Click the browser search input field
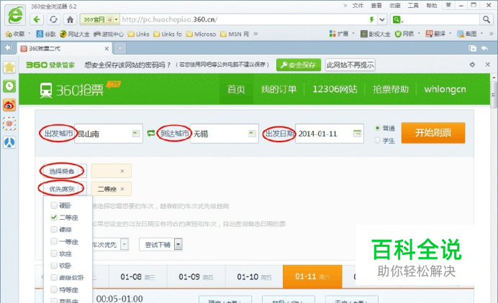 point(440,19)
